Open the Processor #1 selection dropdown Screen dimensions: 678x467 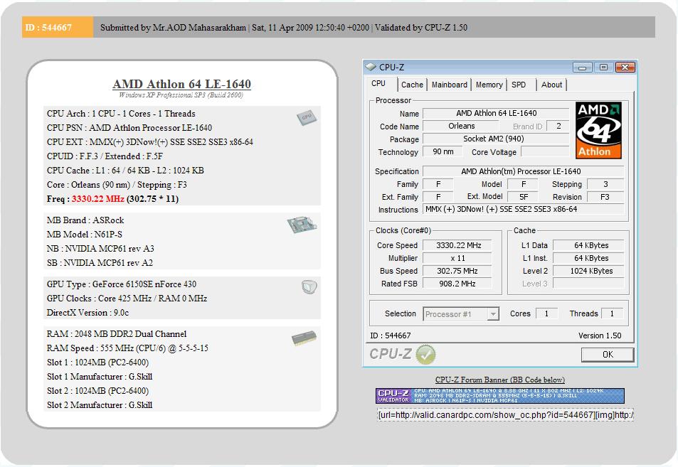coord(492,314)
